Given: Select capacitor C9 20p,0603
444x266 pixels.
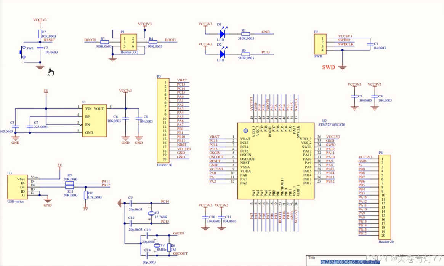Looking at the screenshot, I should coord(130,203).
